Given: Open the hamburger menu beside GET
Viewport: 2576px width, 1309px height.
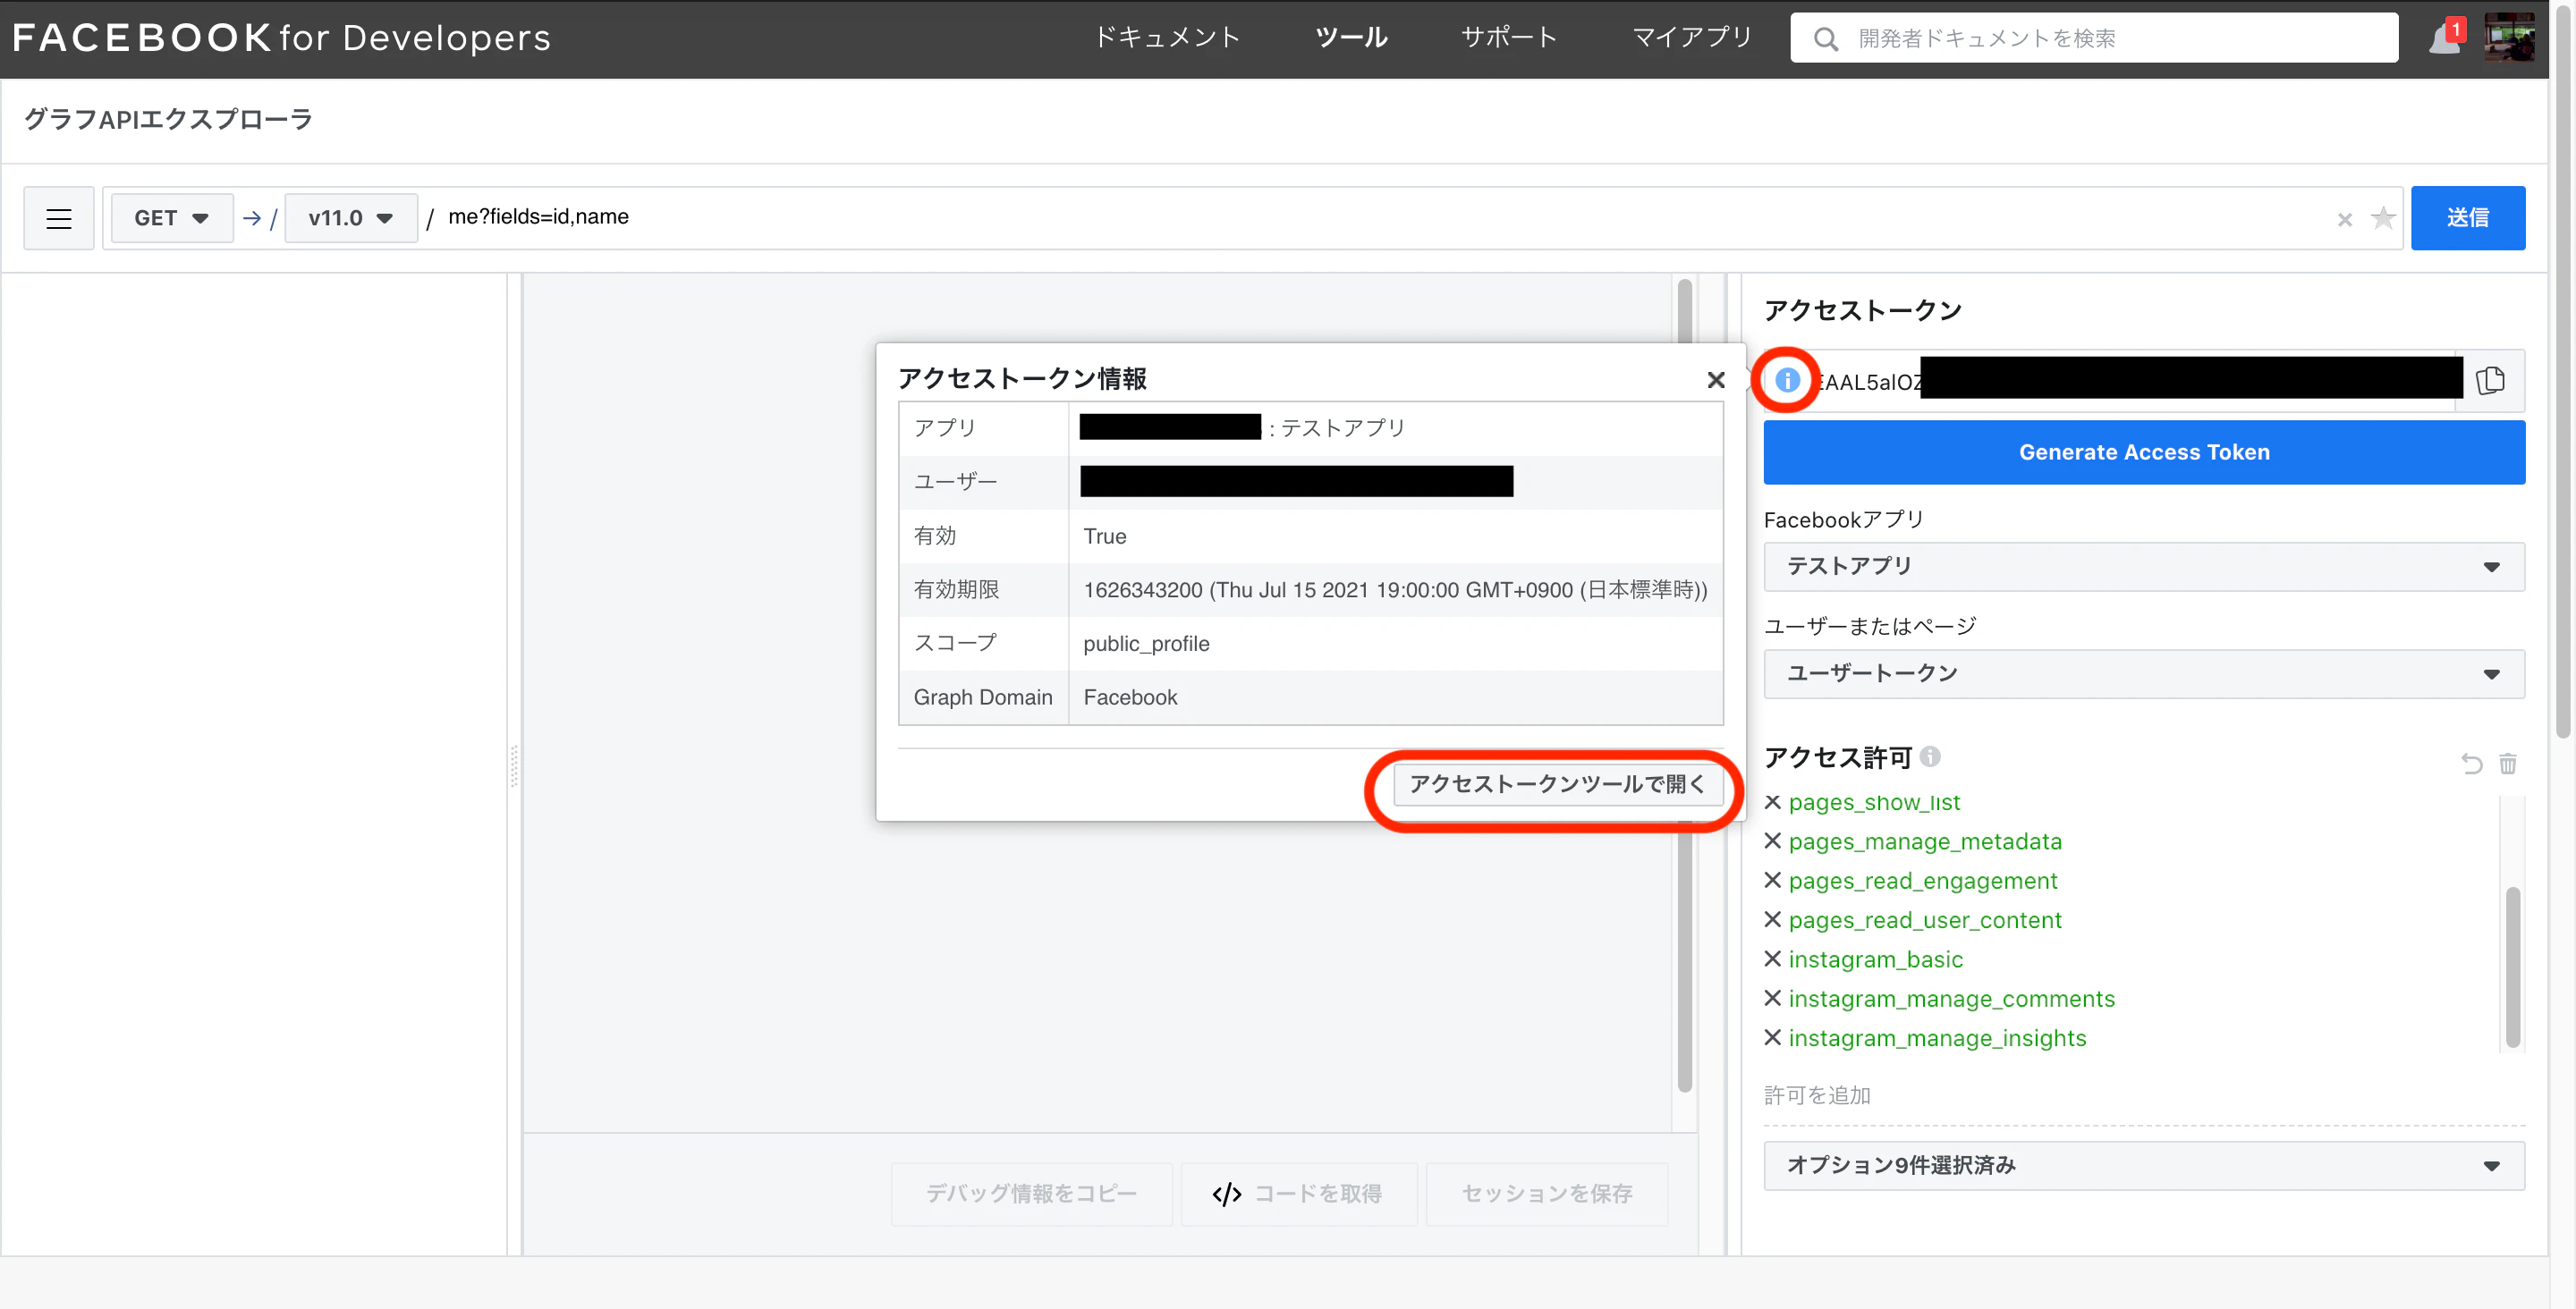Looking at the screenshot, I should (59, 218).
